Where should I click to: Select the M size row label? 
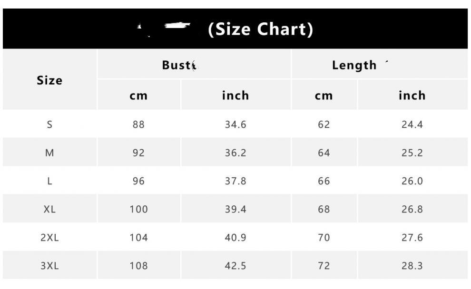click(x=49, y=153)
